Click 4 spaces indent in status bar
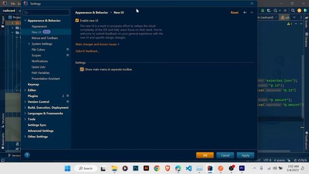Viewport: 309px width, 174px height. tap(280, 160)
